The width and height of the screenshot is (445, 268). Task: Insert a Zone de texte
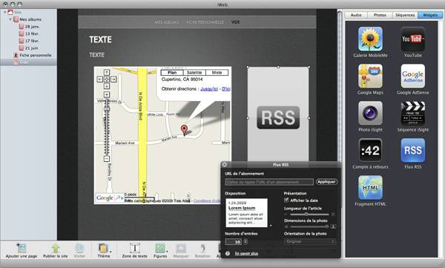pos(134,248)
